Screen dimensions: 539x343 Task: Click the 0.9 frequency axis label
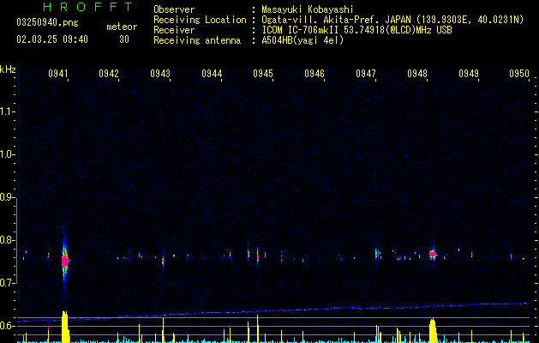pyautogui.click(x=7, y=197)
